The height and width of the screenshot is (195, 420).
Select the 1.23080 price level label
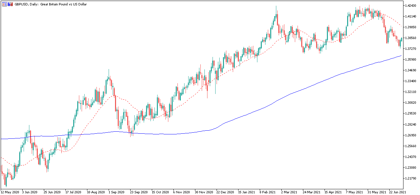point(411,167)
